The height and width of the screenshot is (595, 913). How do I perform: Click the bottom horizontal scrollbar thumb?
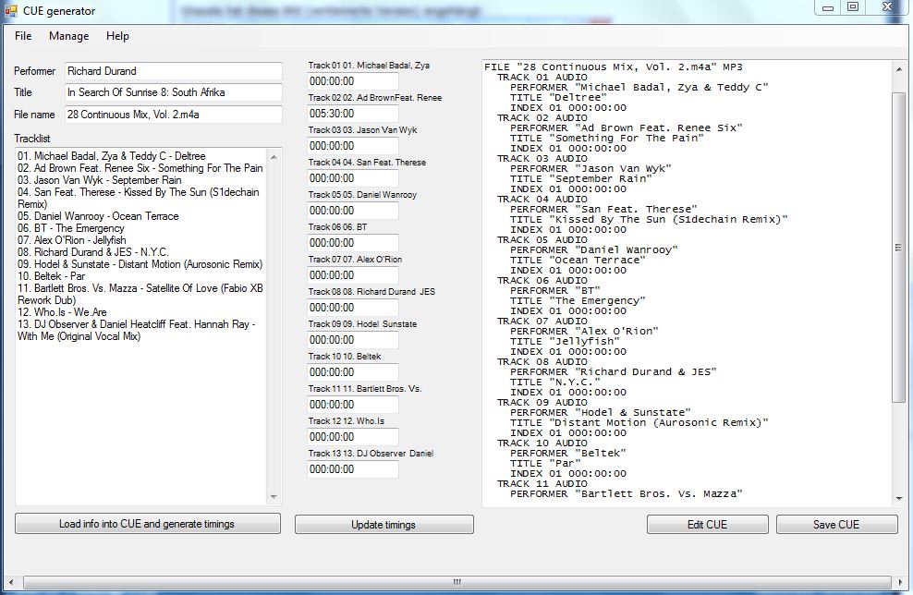pyautogui.click(x=456, y=582)
